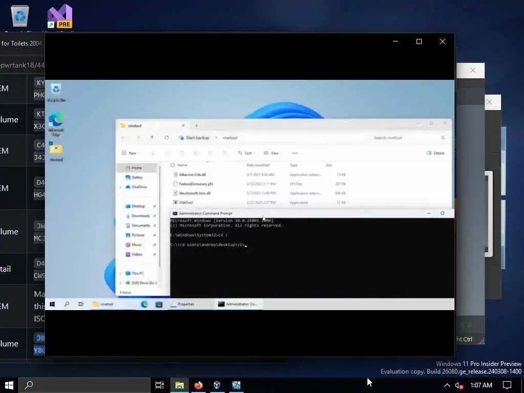The image size is (524, 393).
Task: Minimize the Administrator: Command Prompt window
Action: pos(429,213)
